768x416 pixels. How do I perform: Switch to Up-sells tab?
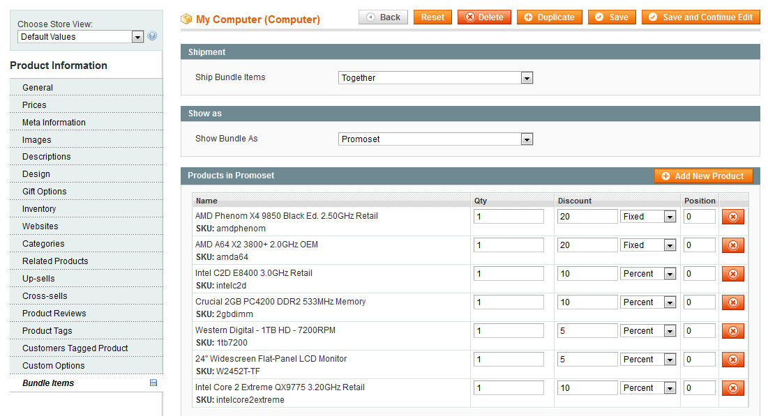[86, 279]
